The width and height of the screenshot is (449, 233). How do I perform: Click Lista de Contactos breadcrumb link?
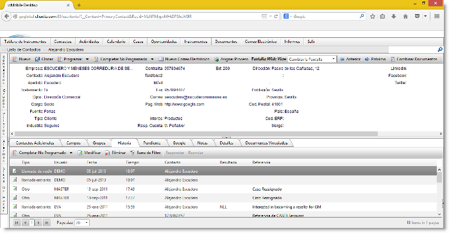(x=24, y=49)
